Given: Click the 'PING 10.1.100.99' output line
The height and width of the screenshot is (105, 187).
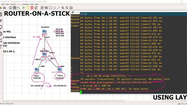Looking at the screenshot, I should (114, 89).
